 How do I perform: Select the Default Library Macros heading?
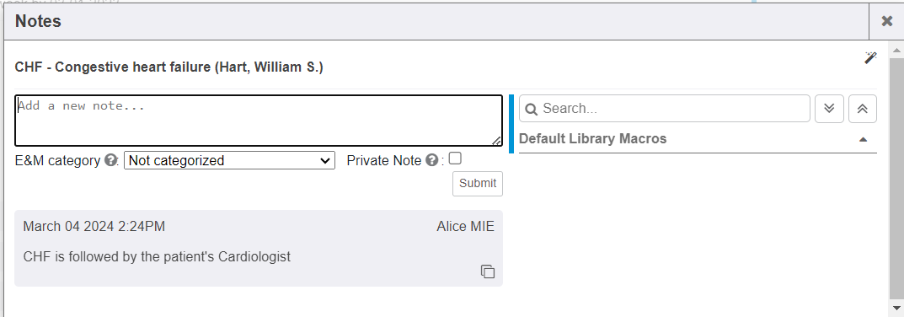[x=592, y=138]
